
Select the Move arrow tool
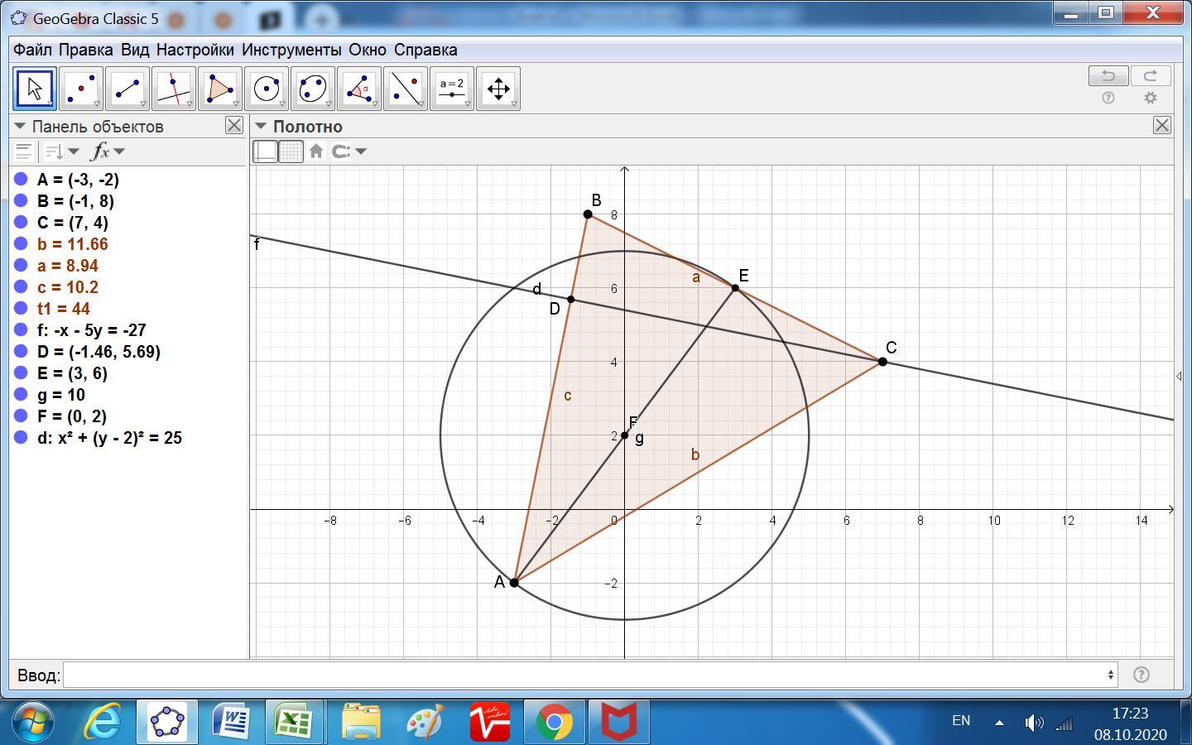(x=35, y=89)
